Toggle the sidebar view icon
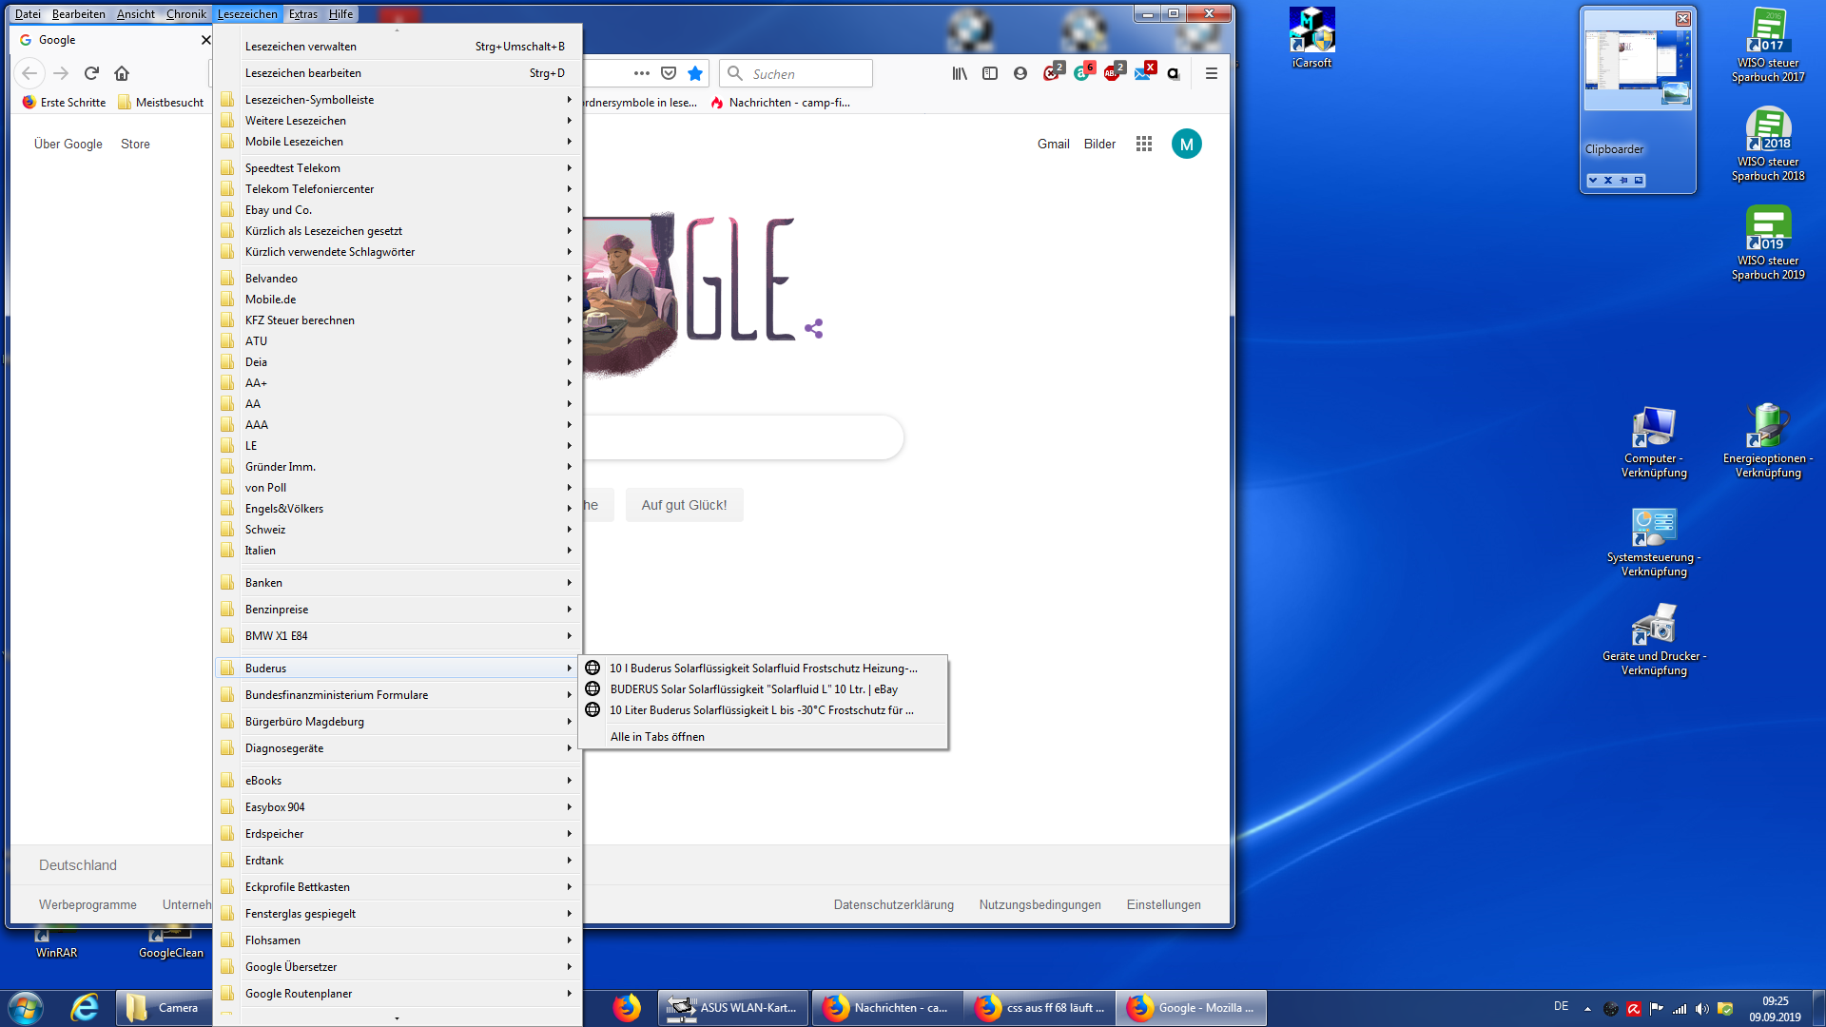Viewport: 1826px width, 1027px height. point(990,73)
